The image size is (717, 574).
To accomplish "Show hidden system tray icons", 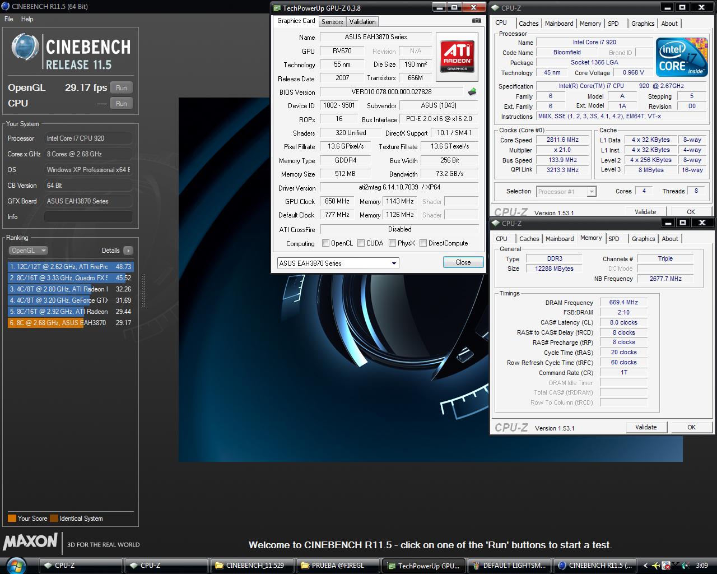I will pos(646,566).
